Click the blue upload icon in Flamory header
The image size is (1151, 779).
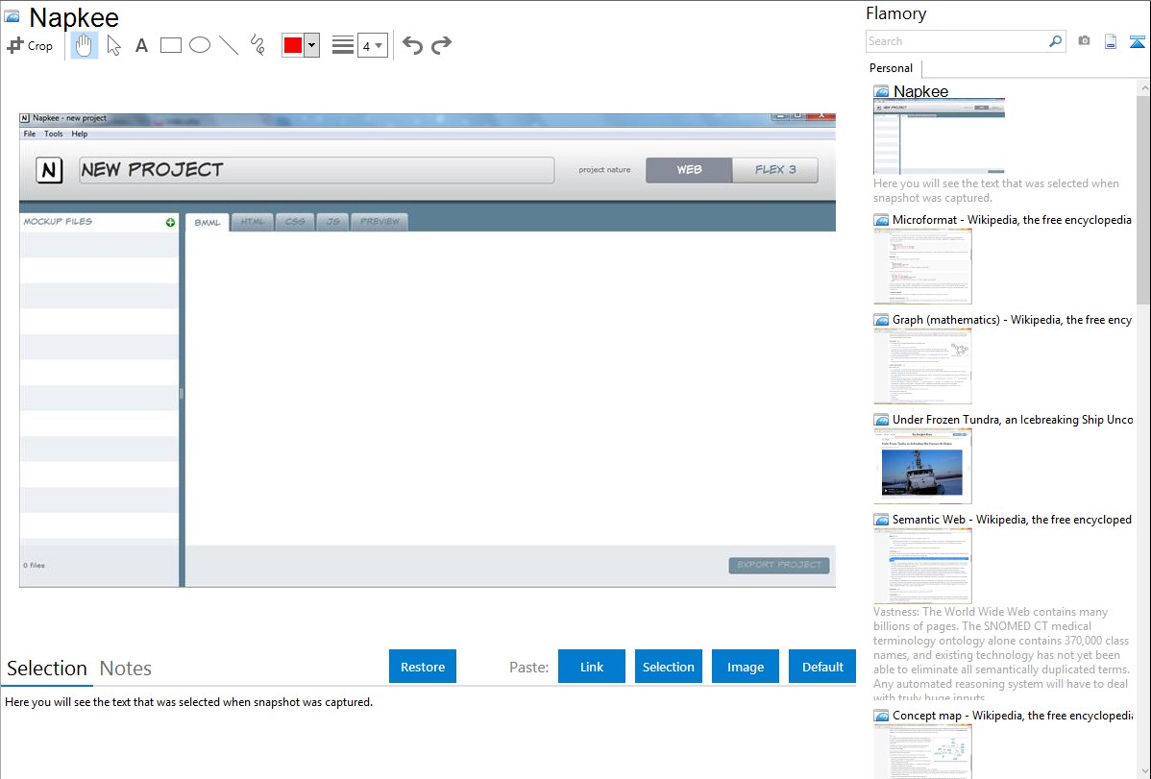point(1137,41)
